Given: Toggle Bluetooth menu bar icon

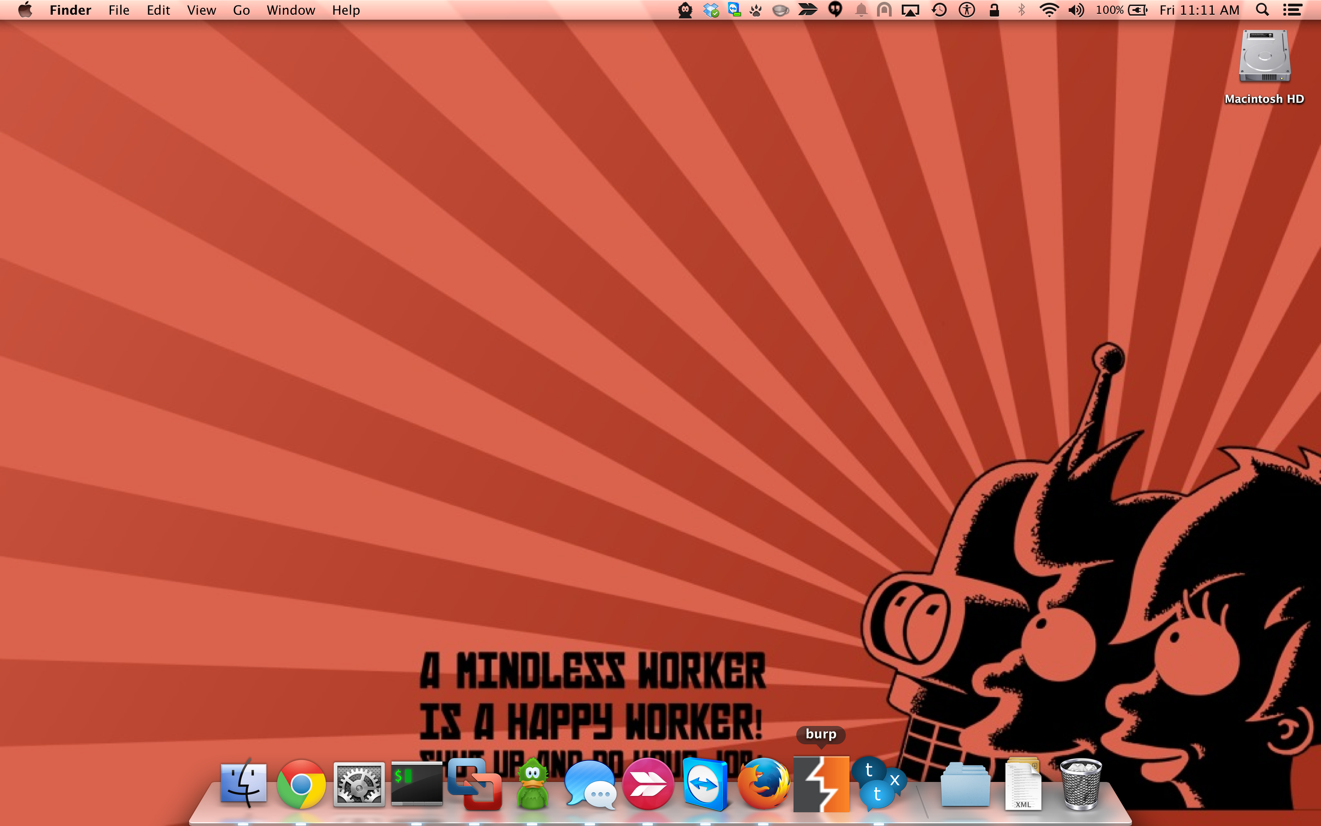Looking at the screenshot, I should coord(1021,10).
